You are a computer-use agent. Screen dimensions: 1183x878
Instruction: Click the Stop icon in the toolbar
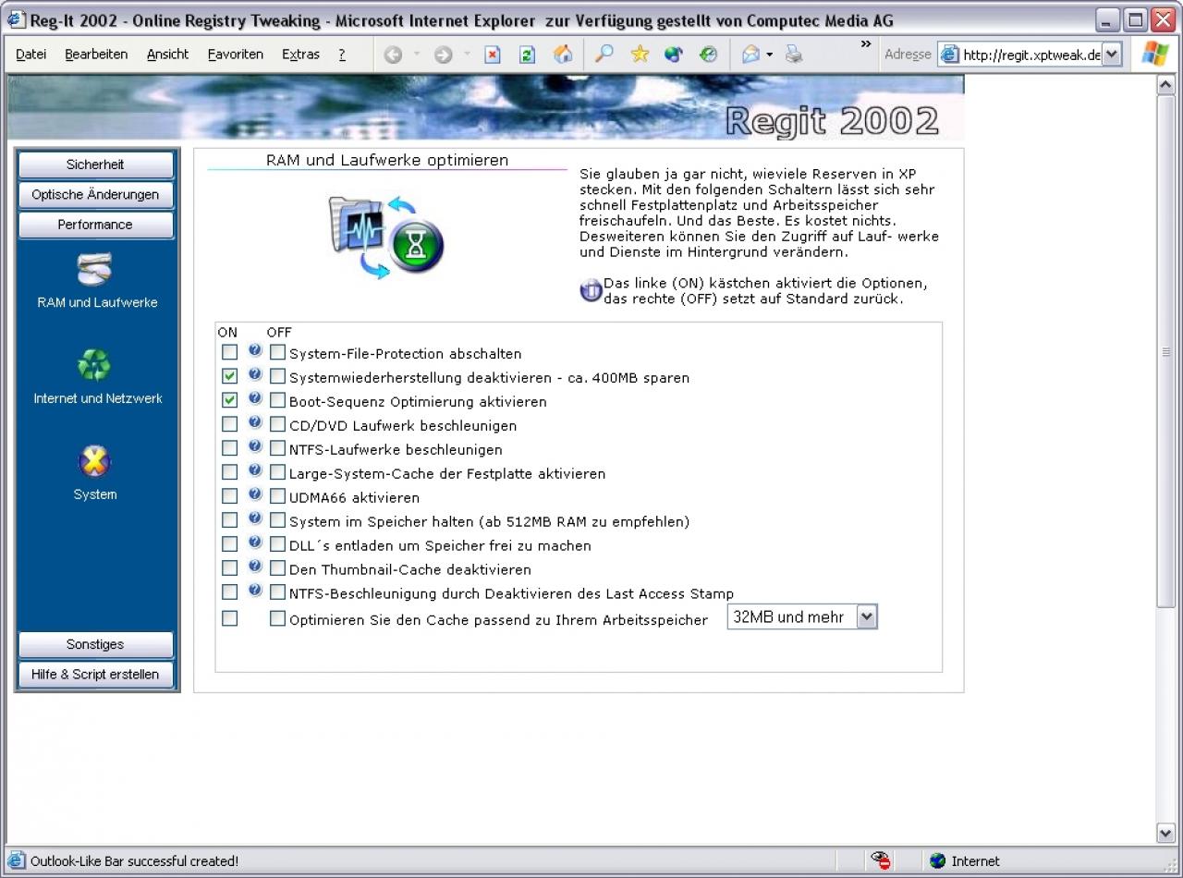(x=493, y=55)
